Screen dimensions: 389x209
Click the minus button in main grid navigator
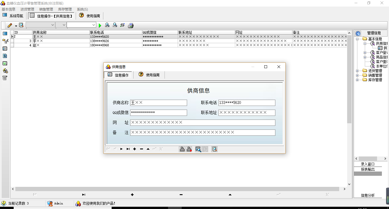pos(181,195)
